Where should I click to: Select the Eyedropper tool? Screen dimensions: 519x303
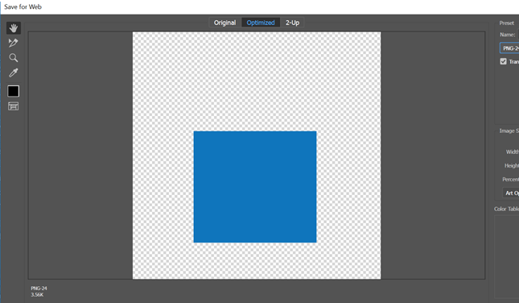point(13,73)
